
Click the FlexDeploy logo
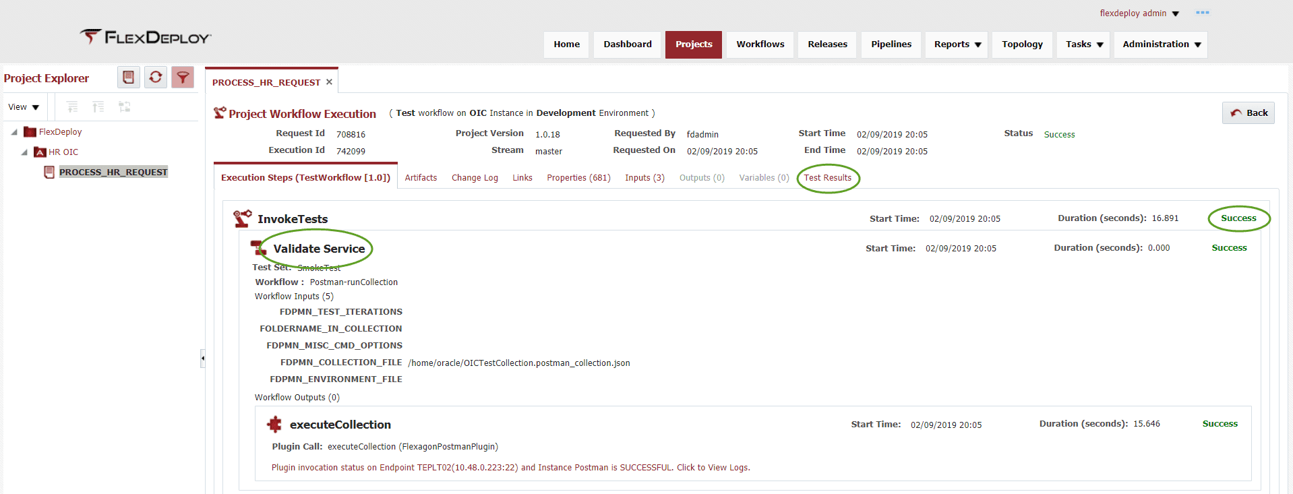tap(145, 37)
